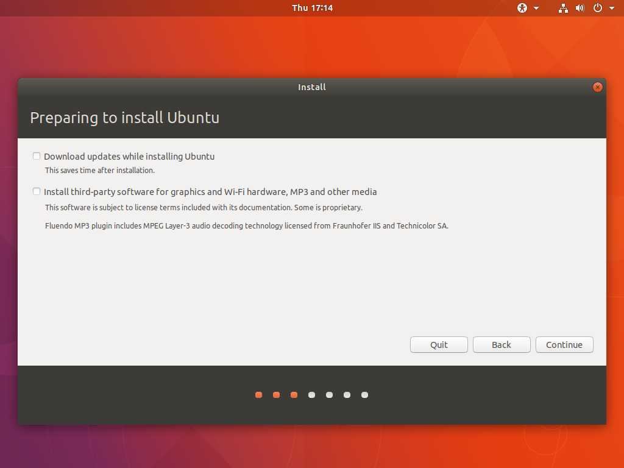
Task: Click 'Preparing to install Ubuntu' heading
Action: click(x=124, y=118)
